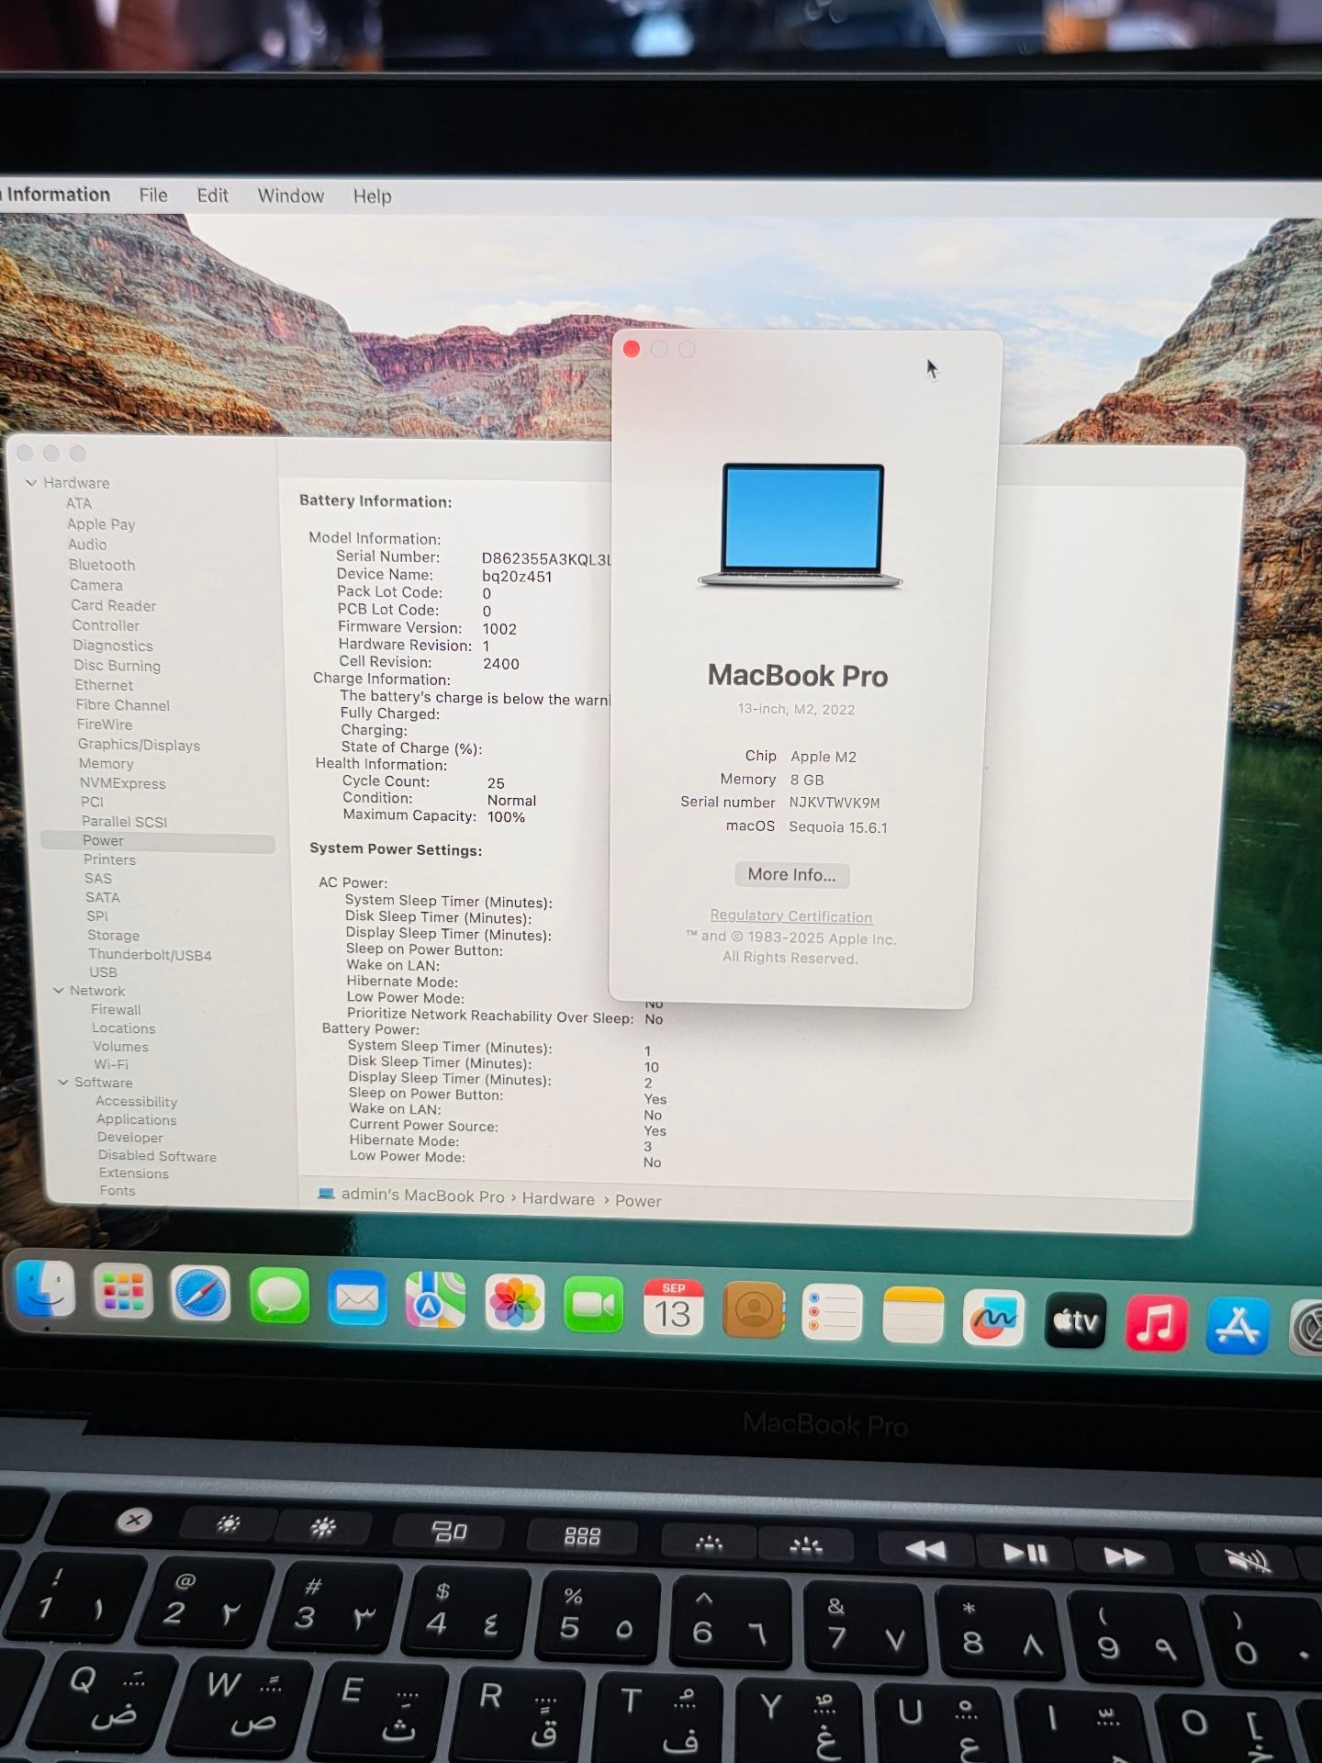
Task: Select Graphics/Displays in sidebar
Action: [x=139, y=745]
